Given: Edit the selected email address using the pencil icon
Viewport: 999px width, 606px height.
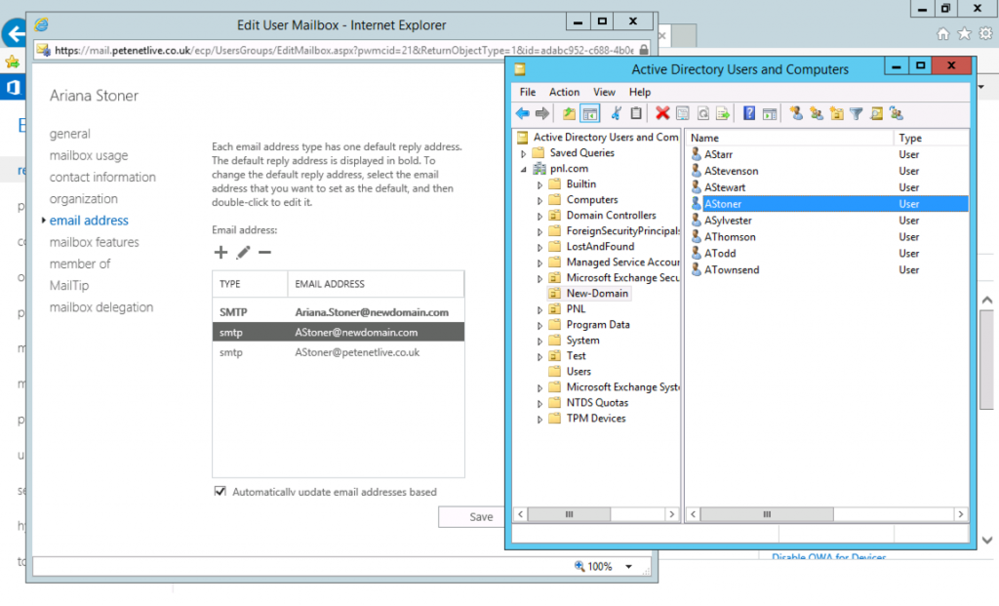Looking at the screenshot, I should (241, 252).
